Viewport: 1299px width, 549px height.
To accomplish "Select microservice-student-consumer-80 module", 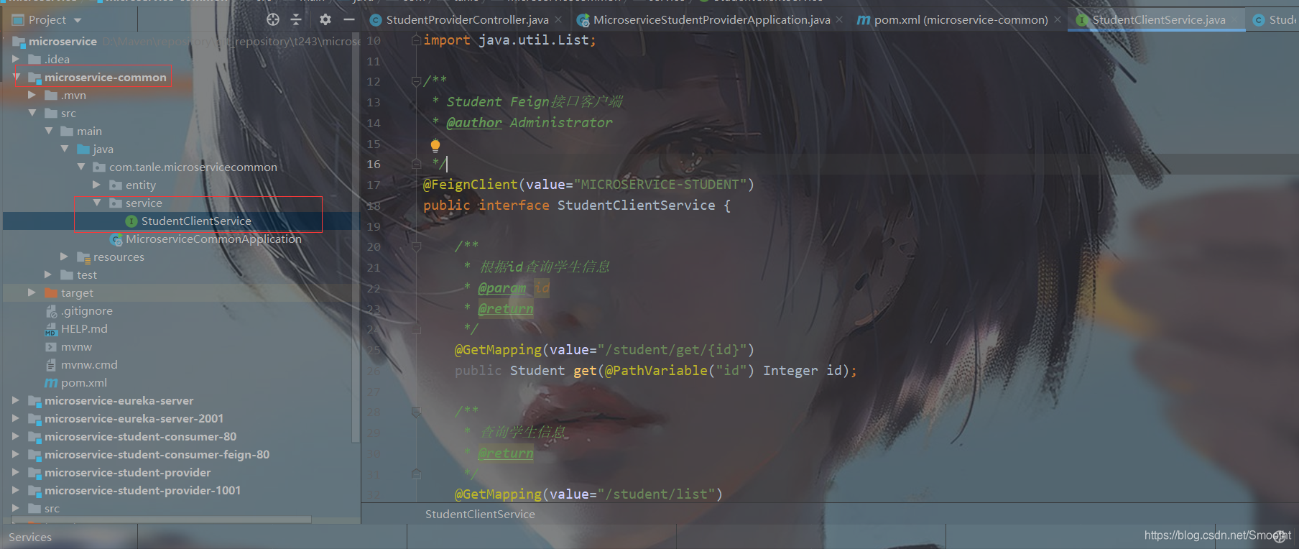I will click(140, 437).
